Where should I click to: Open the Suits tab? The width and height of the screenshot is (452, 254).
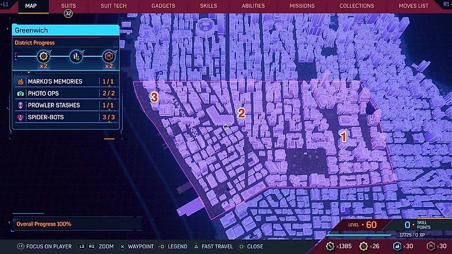[69, 6]
